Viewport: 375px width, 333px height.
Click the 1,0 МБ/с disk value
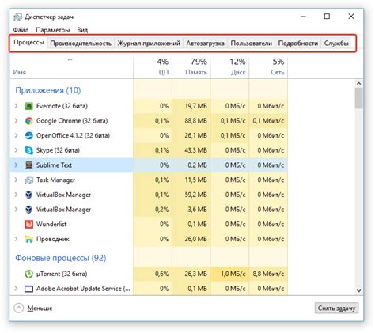233,274
